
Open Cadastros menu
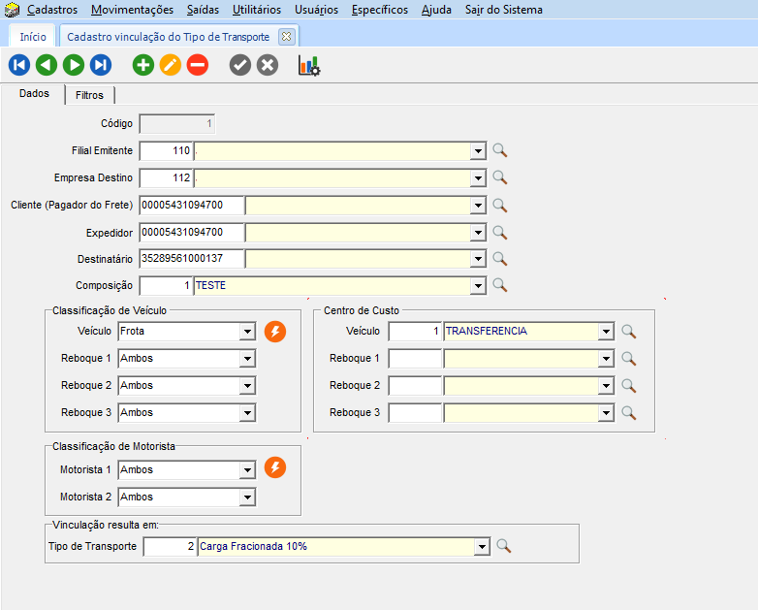tap(52, 10)
